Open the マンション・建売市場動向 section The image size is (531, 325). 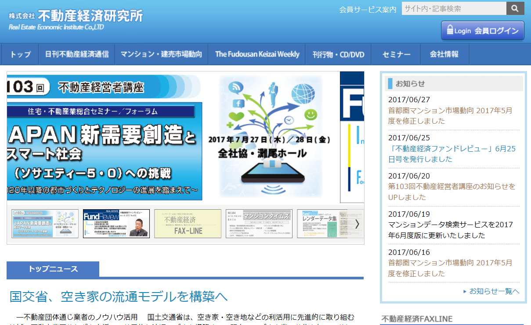click(x=161, y=54)
